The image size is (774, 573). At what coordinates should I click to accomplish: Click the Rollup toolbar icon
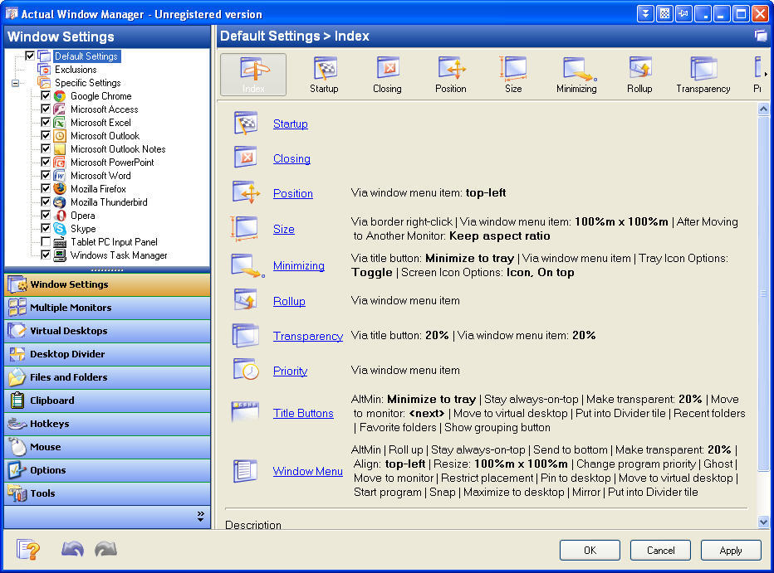639,74
